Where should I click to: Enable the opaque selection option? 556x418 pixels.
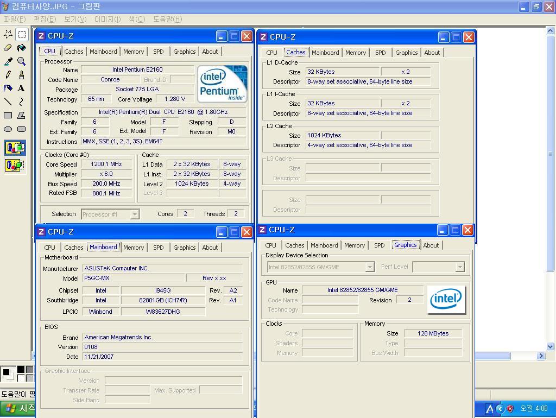(15, 148)
